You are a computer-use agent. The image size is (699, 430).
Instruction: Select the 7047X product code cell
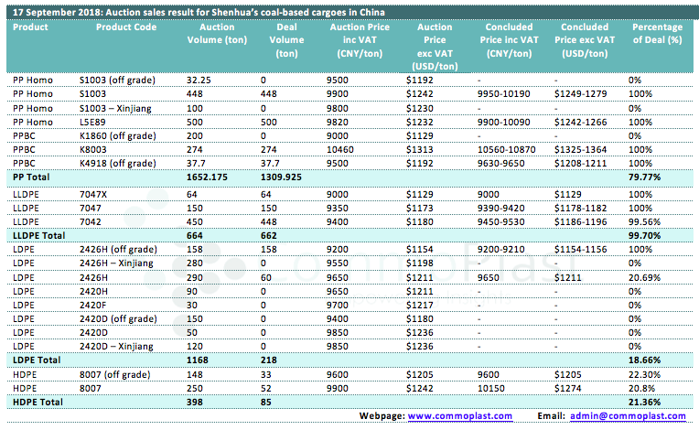(x=92, y=195)
